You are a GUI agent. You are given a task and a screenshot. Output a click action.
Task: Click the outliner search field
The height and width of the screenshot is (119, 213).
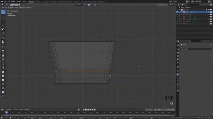193,5
